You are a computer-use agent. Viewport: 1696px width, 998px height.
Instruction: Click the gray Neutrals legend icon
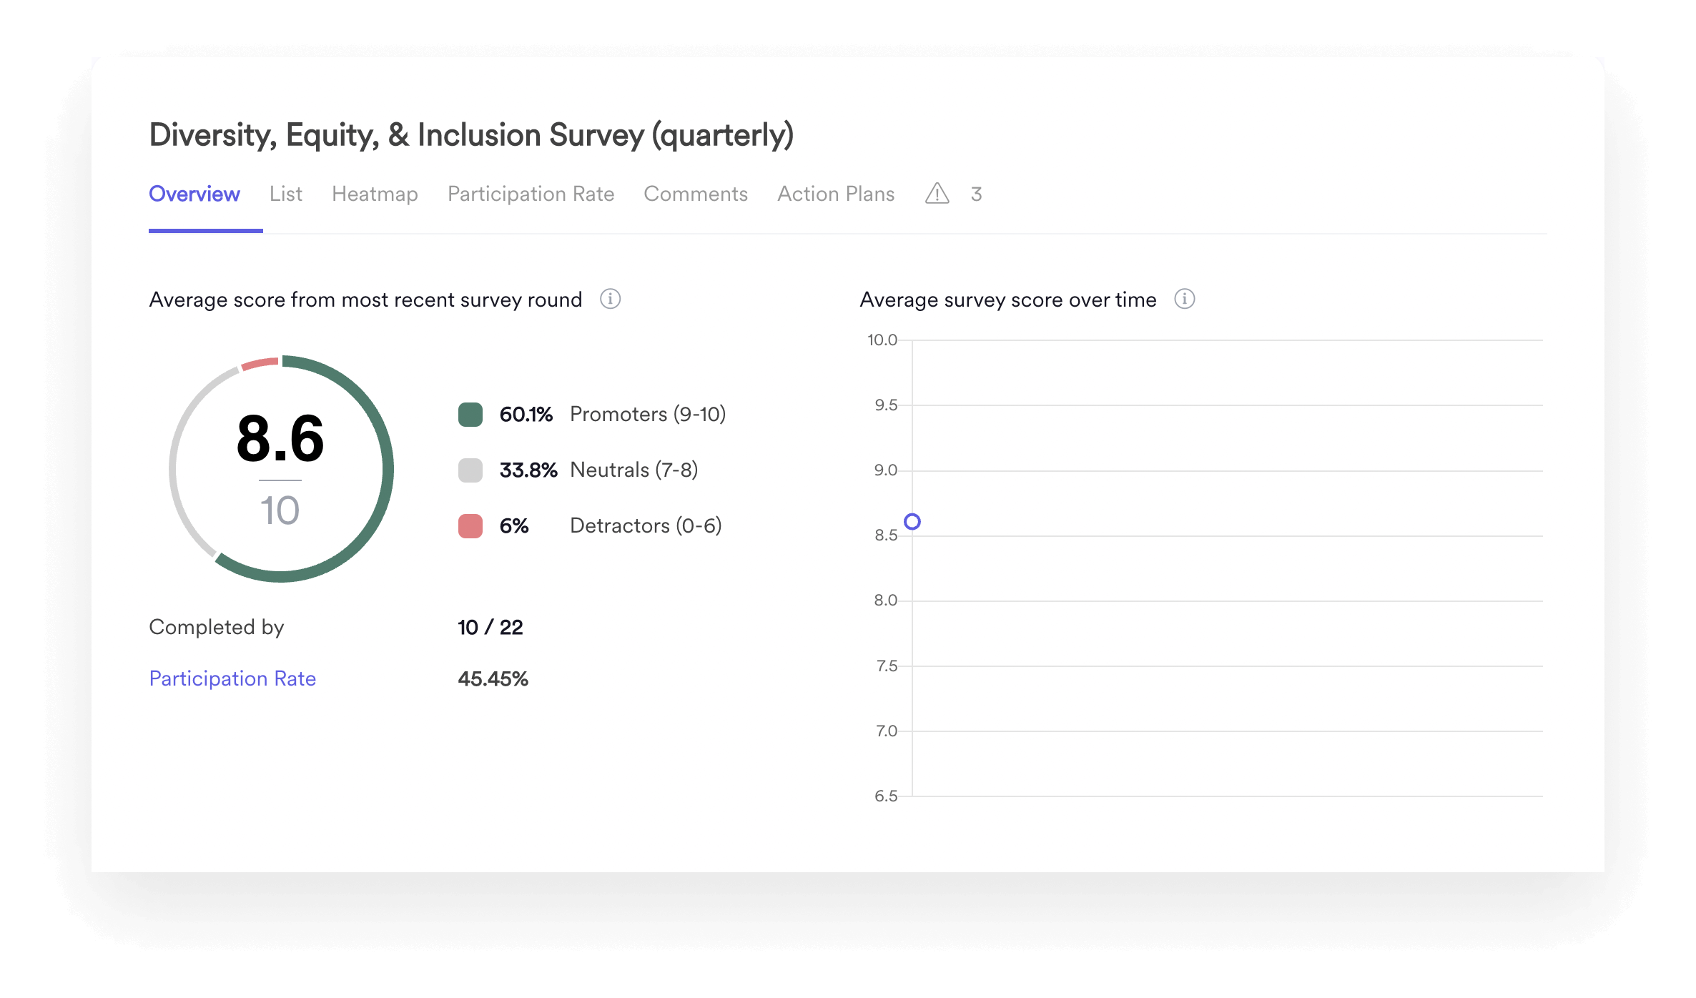(x=471, y=470)
